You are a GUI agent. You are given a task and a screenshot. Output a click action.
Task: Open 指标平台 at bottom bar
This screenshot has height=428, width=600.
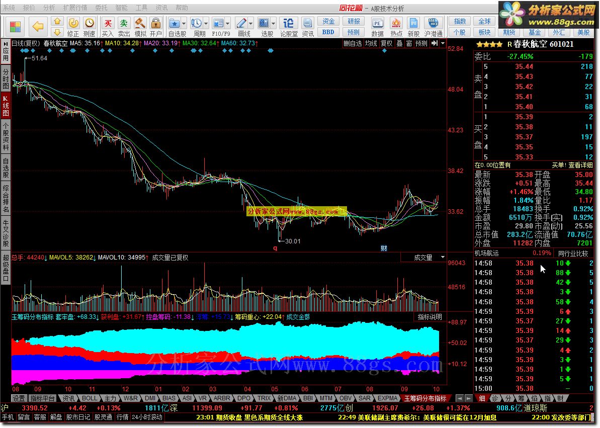pos(42,398)
